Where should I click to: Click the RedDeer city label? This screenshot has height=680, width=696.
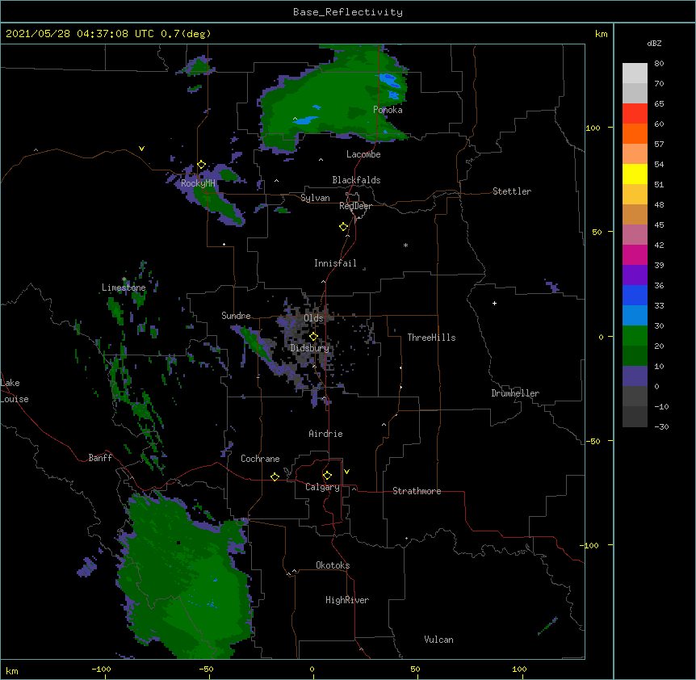point(355,206)
